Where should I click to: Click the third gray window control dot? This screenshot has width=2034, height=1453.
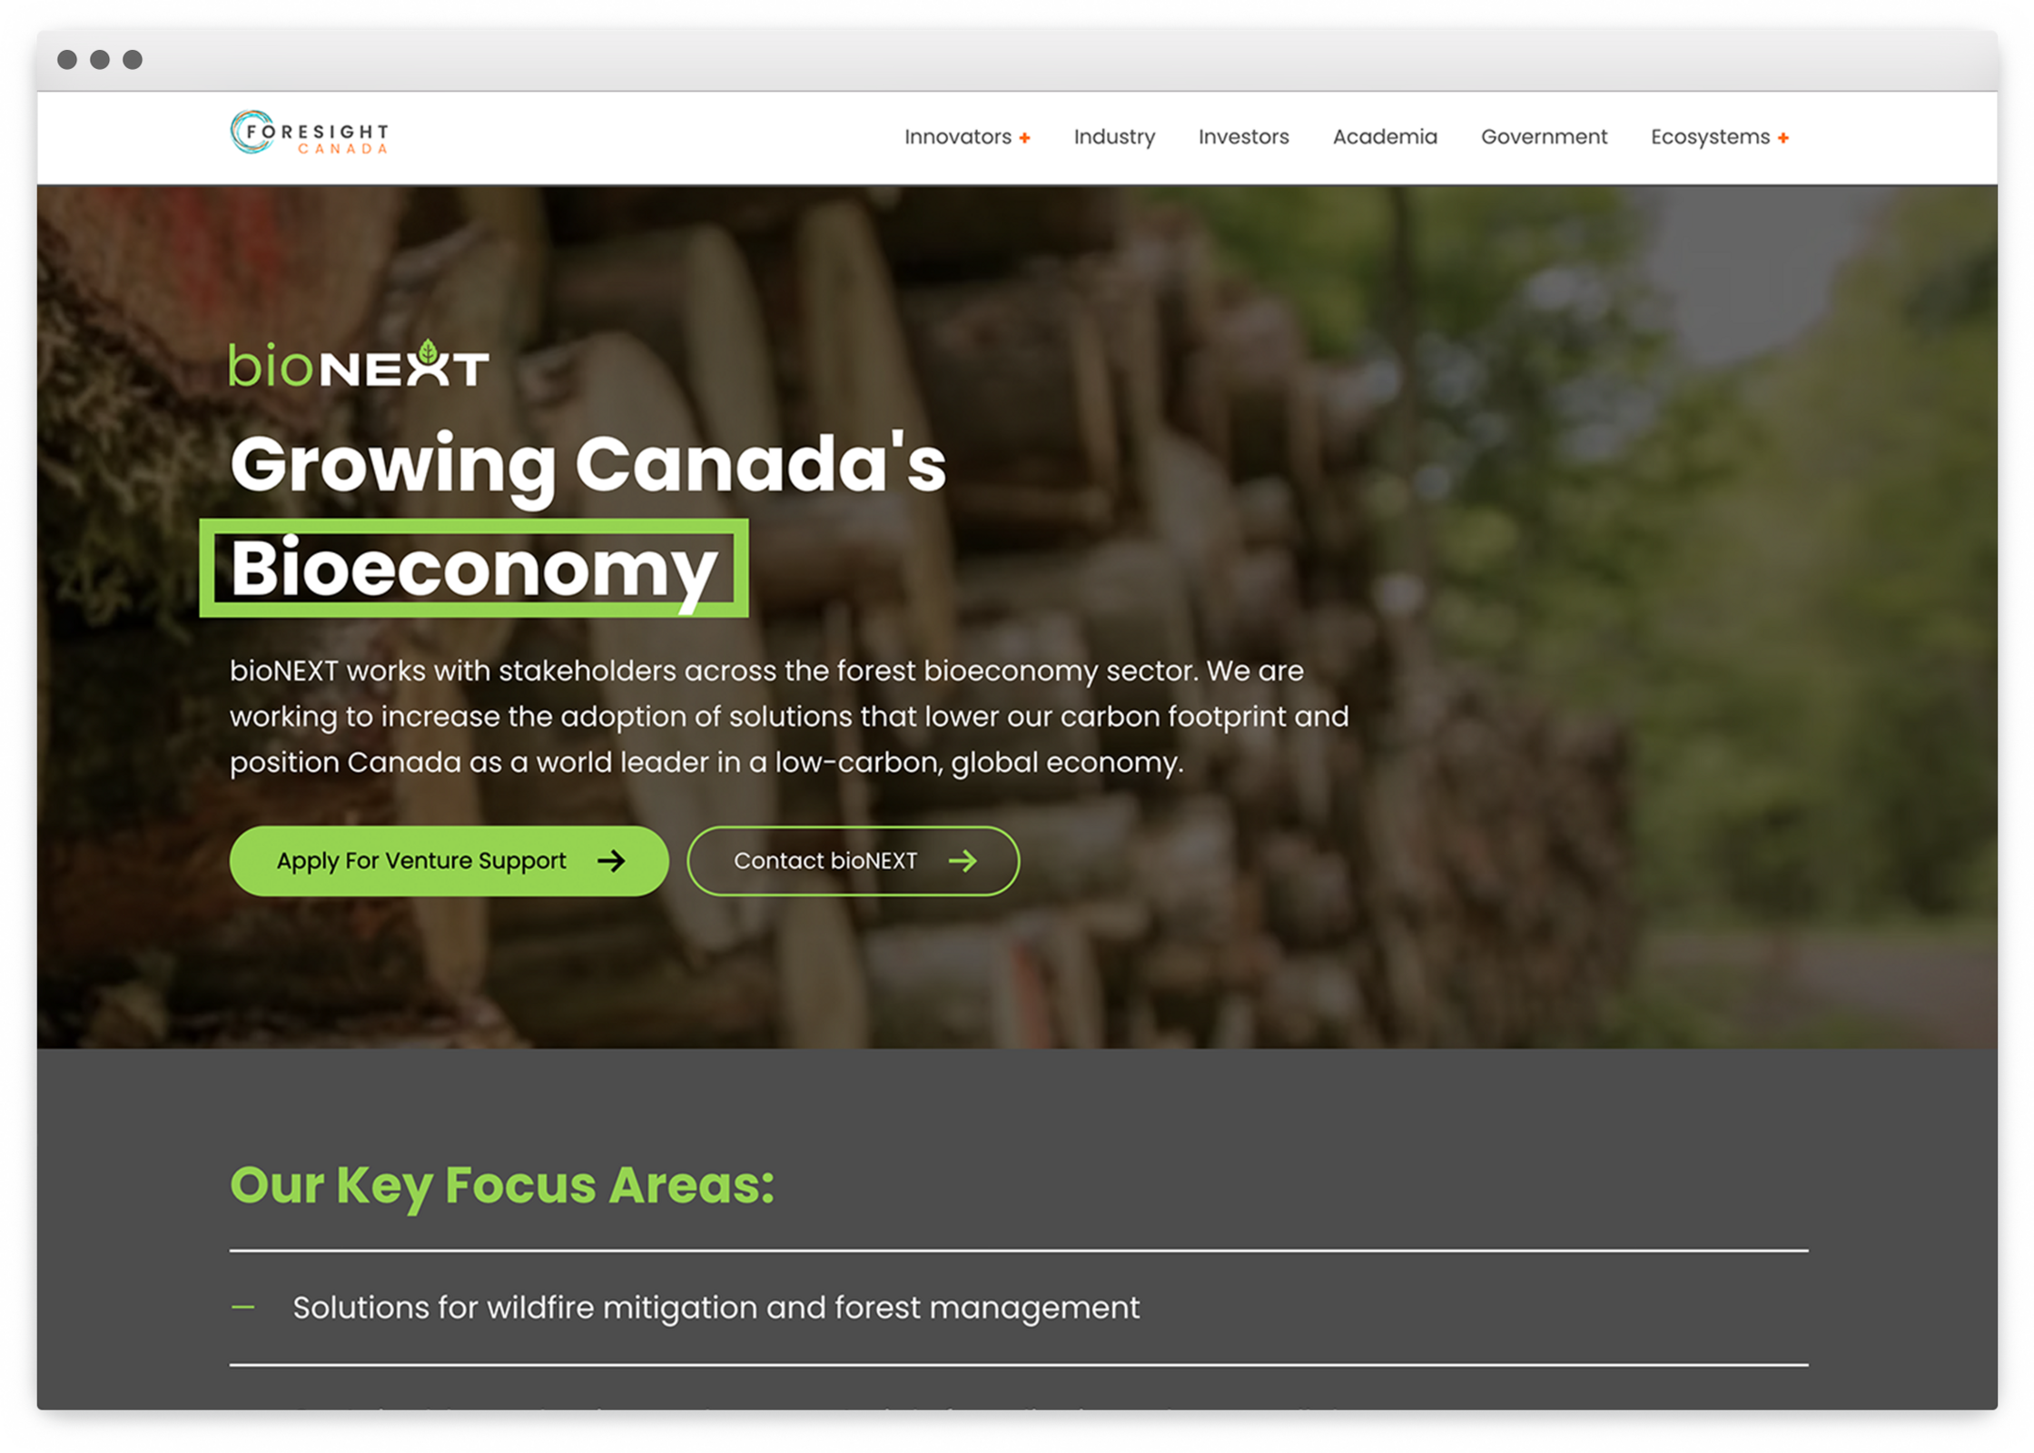click(x=133, y=60)
